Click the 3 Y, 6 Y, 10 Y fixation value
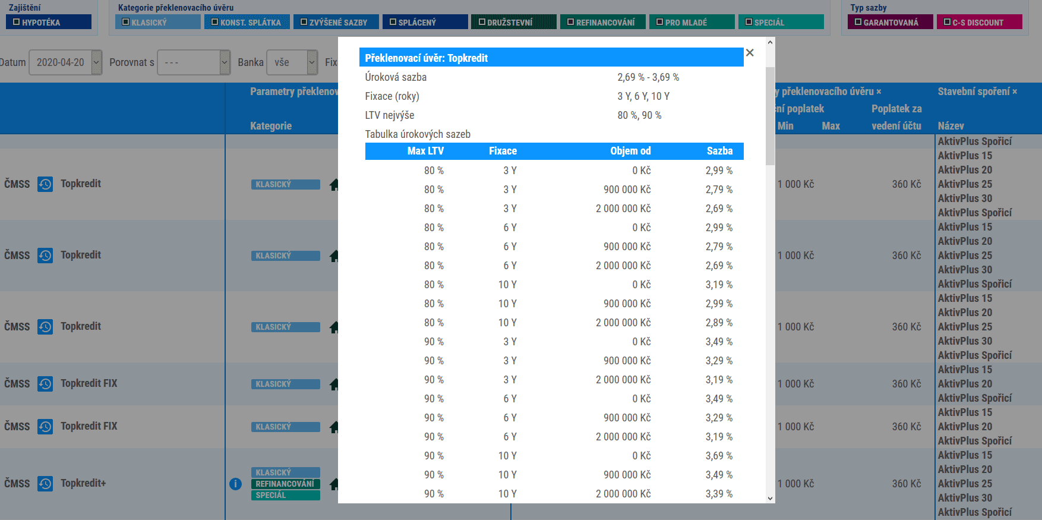Screen dimensions: 1042x520 (x=643, y=96)
